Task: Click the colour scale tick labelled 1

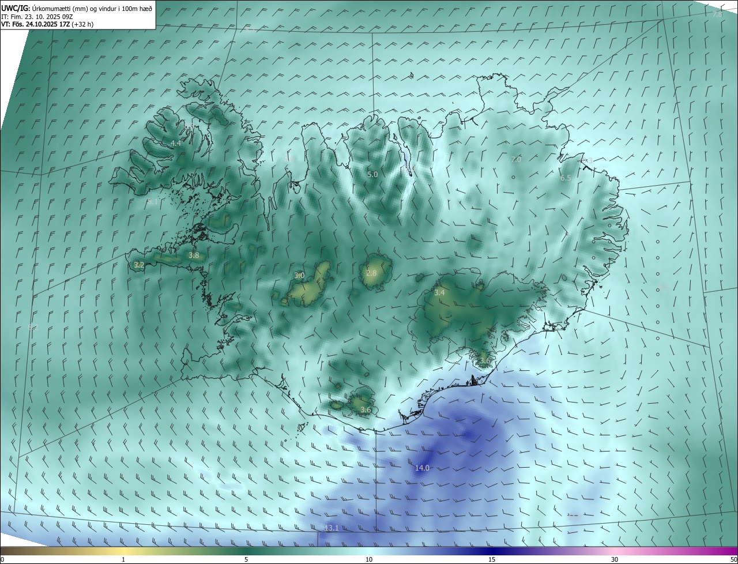Action: [x=123, y=559]
